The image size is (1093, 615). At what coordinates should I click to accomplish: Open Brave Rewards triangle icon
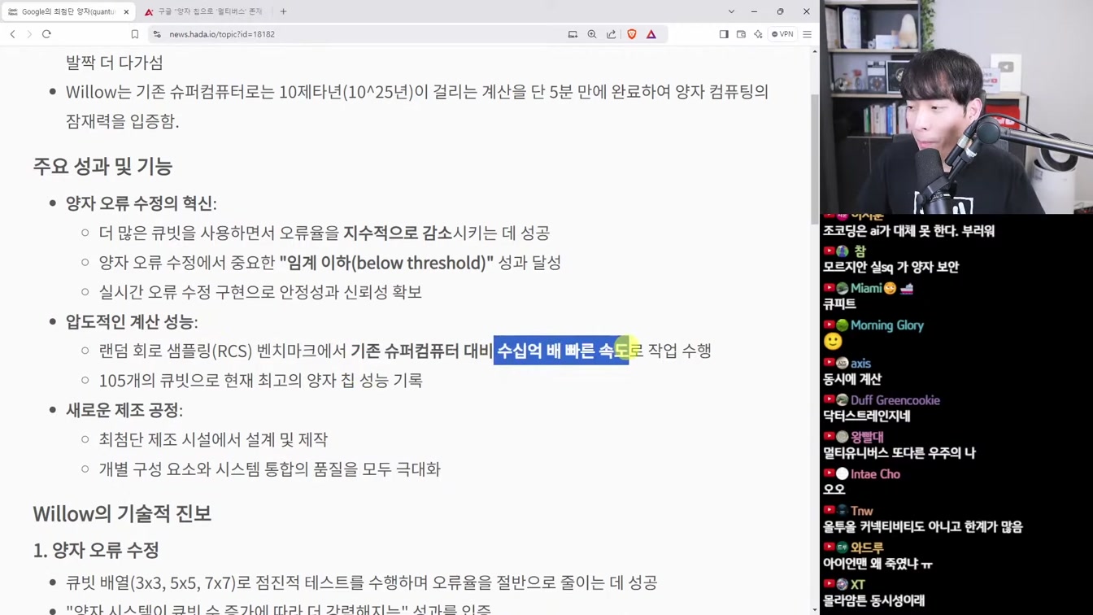click(x=651, y=34)
